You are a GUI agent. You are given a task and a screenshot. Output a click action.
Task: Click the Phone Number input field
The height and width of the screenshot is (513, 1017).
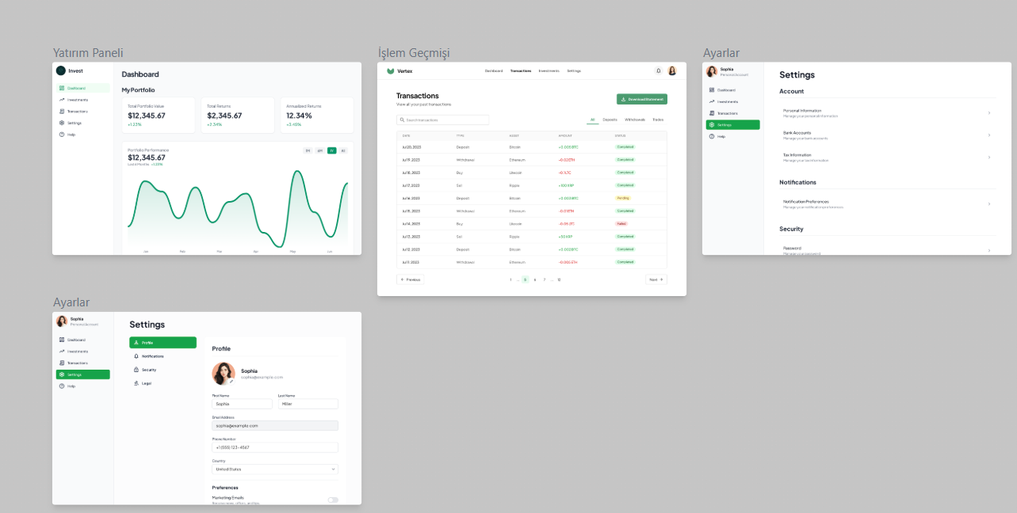pyautogui.click(x=274, y=447)
